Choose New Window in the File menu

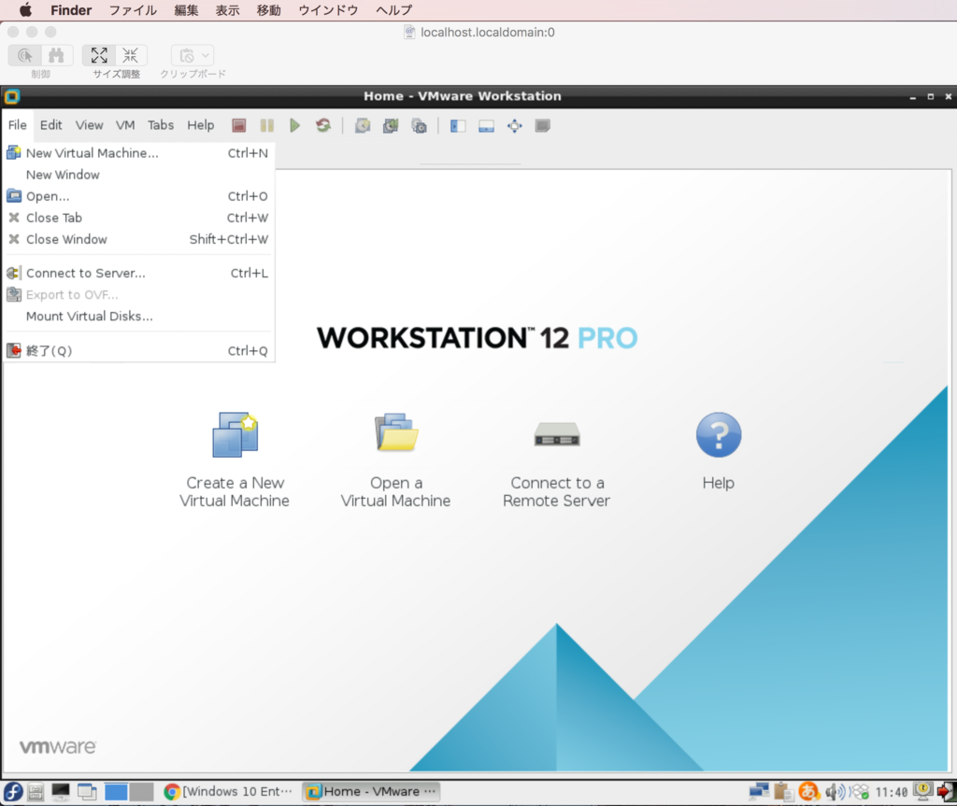tap(138, 175)
